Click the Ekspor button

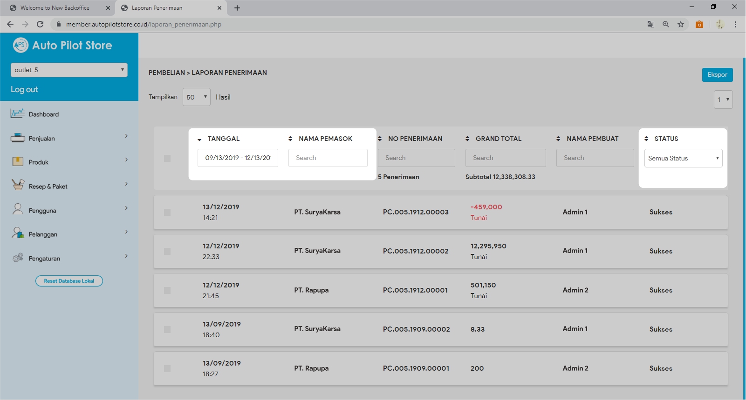(x=717, y=75)
